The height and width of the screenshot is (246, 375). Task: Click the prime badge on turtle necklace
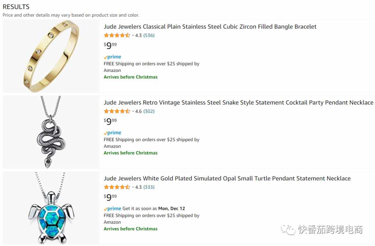[x=112, y=209]
